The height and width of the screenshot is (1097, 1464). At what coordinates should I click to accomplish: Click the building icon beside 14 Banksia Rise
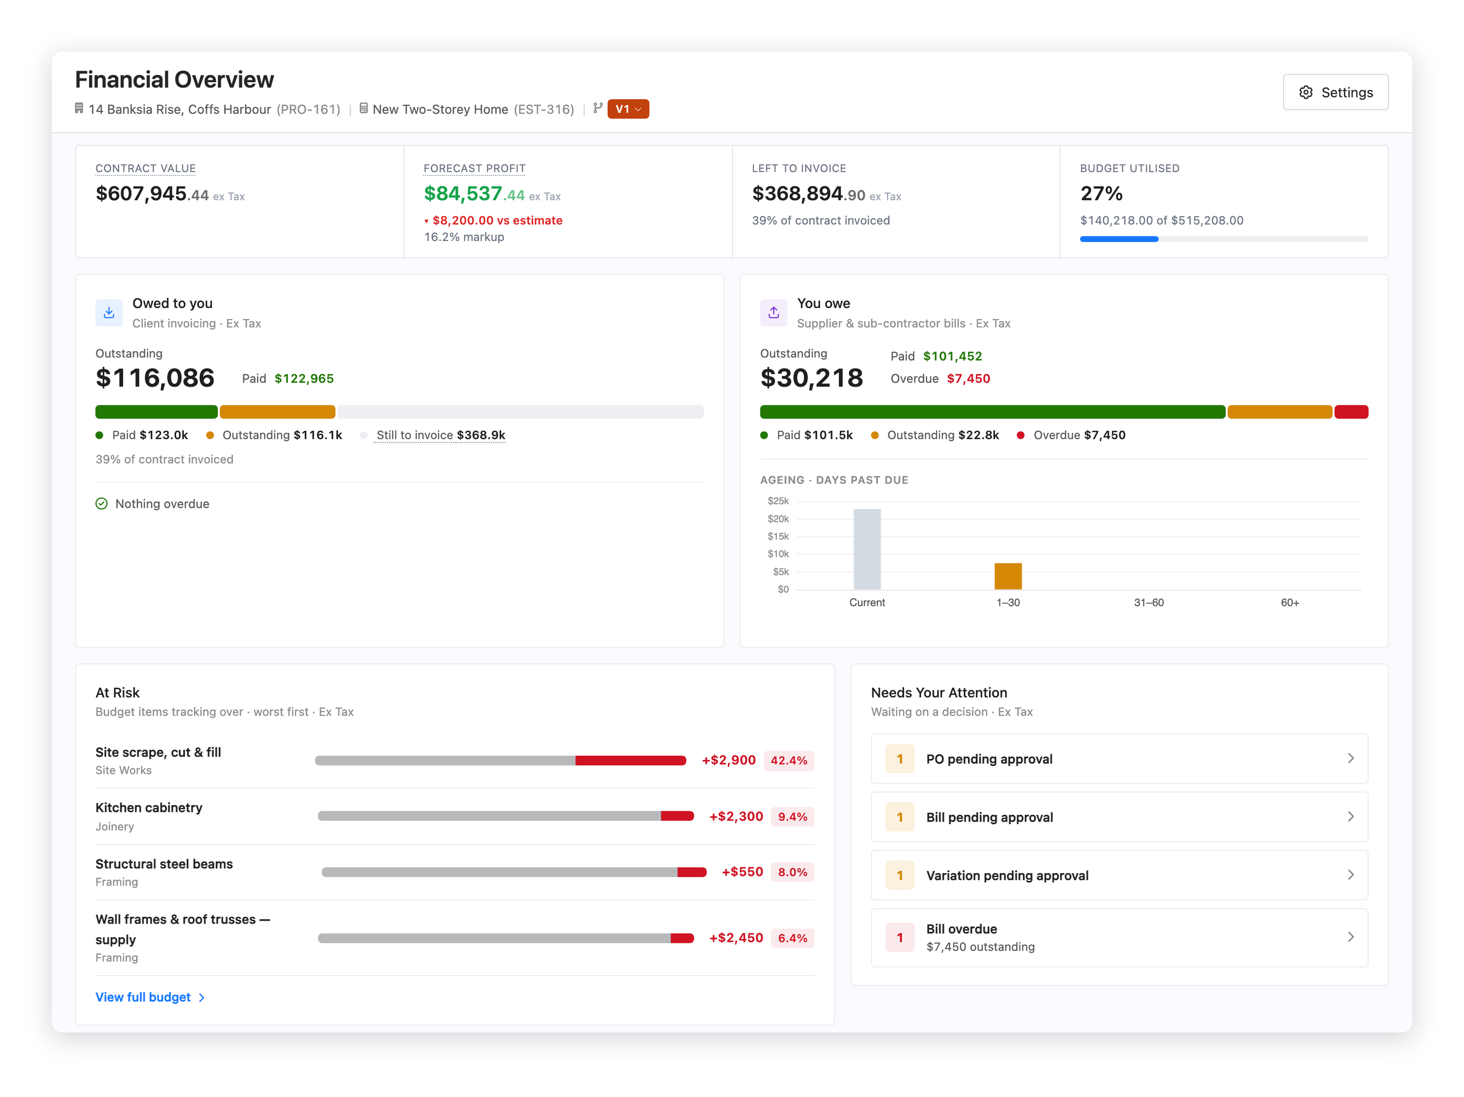79,108
